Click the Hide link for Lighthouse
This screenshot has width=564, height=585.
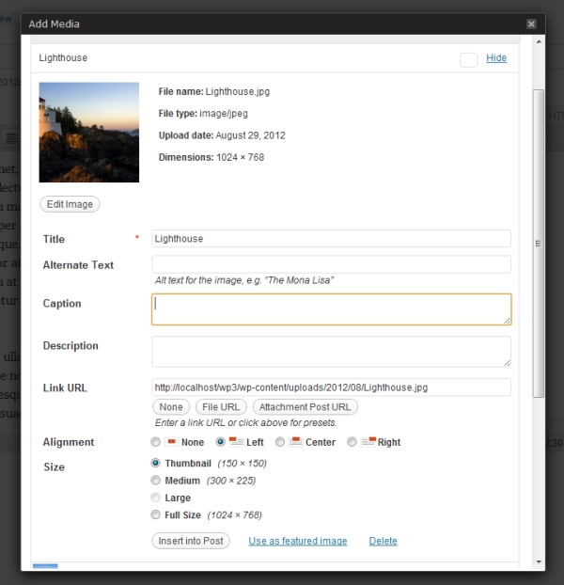pyautogui.click(x=496, y=57)
